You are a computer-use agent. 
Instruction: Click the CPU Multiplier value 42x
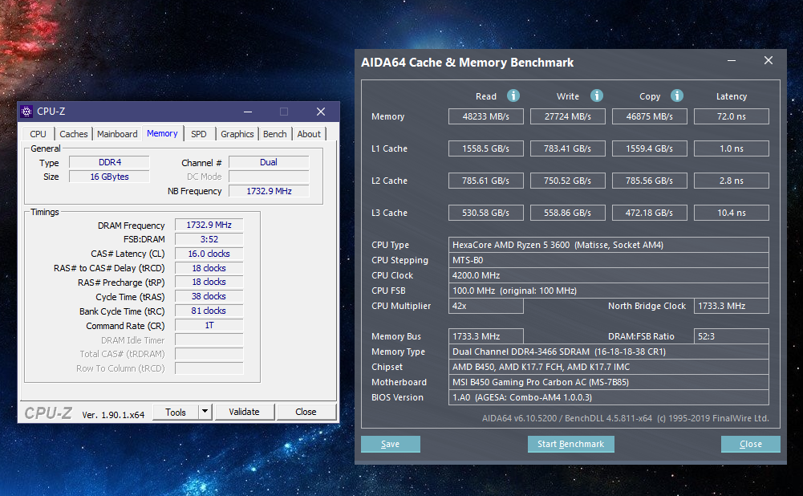[x=486, y=306]
